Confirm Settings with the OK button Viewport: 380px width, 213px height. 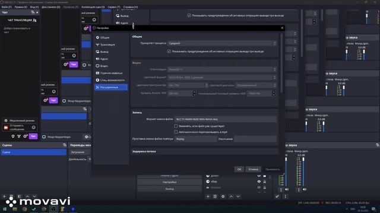(x=239, y=169)
